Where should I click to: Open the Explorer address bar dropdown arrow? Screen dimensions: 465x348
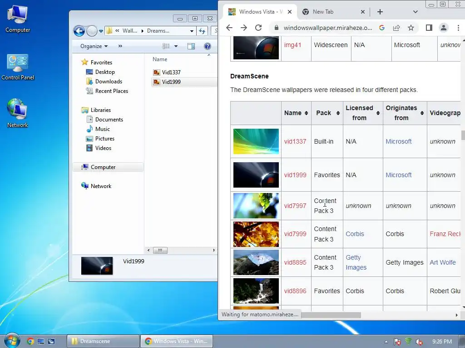(192, 31)
